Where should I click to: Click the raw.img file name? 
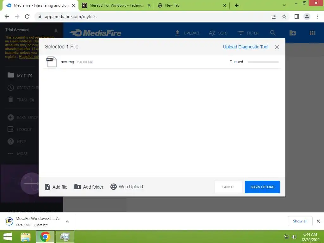pos(67,62)
